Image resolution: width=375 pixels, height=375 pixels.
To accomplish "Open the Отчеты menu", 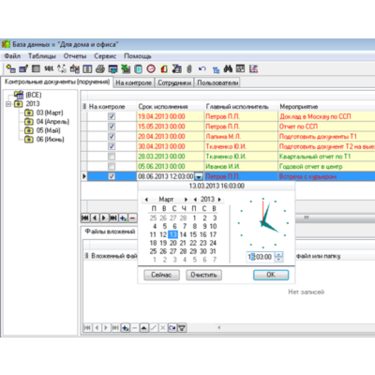I will [x=75, y=56].
